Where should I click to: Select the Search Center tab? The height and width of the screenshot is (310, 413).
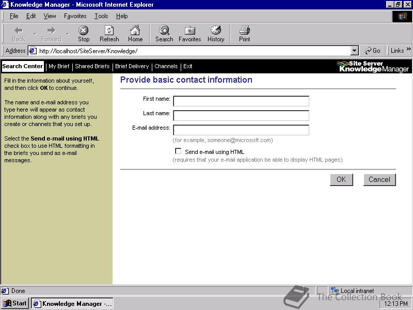click(x=23, y=66)
